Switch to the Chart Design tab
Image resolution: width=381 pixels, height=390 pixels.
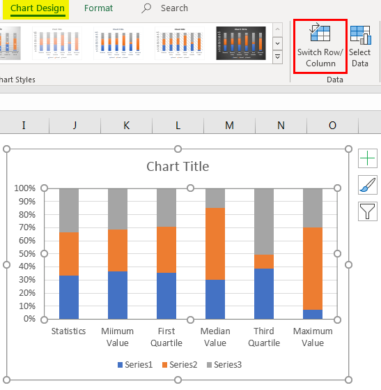pyautogui.click(x=38, y=8)
